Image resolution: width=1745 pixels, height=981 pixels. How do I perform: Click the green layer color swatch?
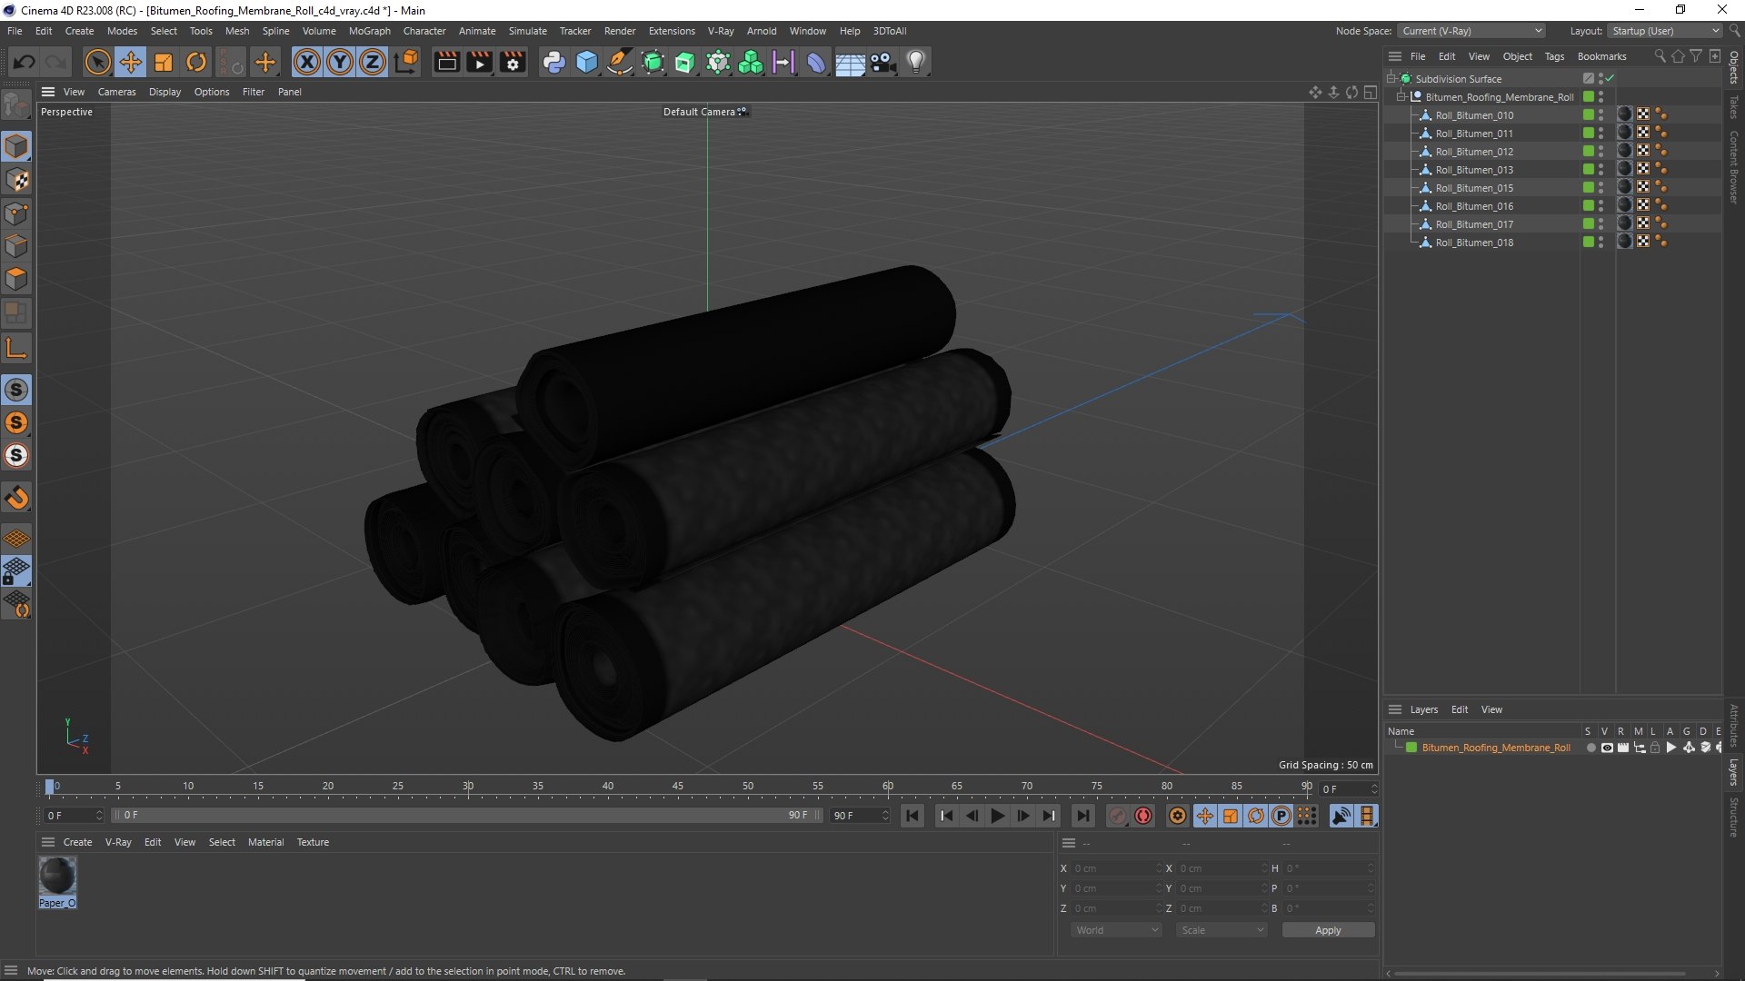coord(1411,748)
